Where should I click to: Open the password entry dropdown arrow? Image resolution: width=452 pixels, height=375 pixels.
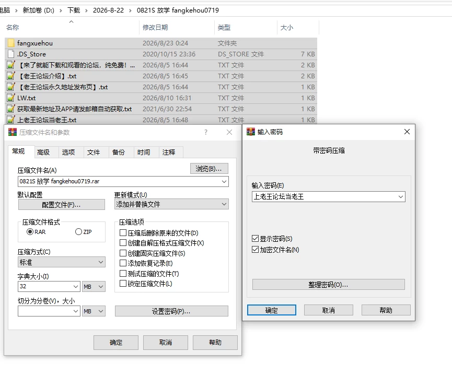tap(401, 197)
